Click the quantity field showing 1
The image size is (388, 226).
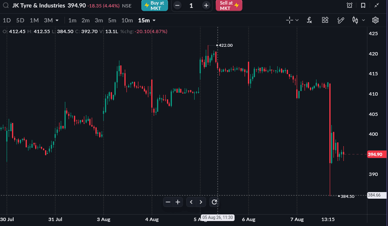[x=191, y=5]
